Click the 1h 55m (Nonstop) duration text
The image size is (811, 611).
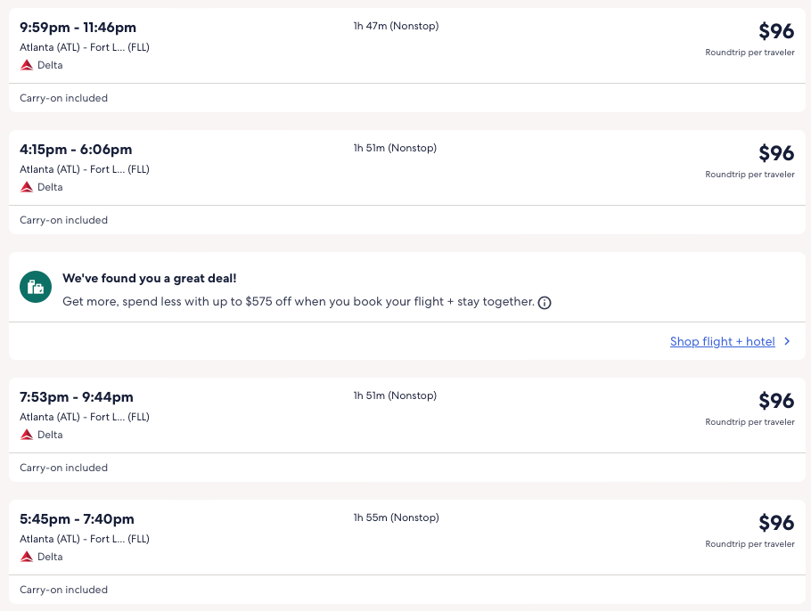tap(396, 517)
